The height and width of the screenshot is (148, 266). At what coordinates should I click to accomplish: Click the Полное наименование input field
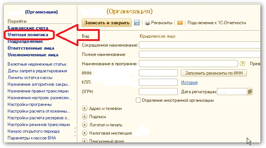(x=200, y=54)
